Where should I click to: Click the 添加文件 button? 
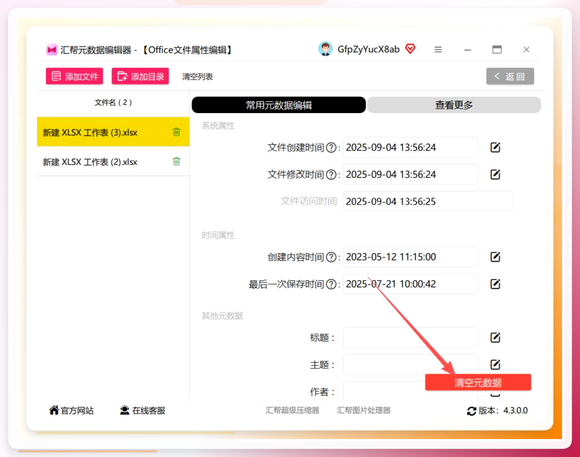(74, 77)
